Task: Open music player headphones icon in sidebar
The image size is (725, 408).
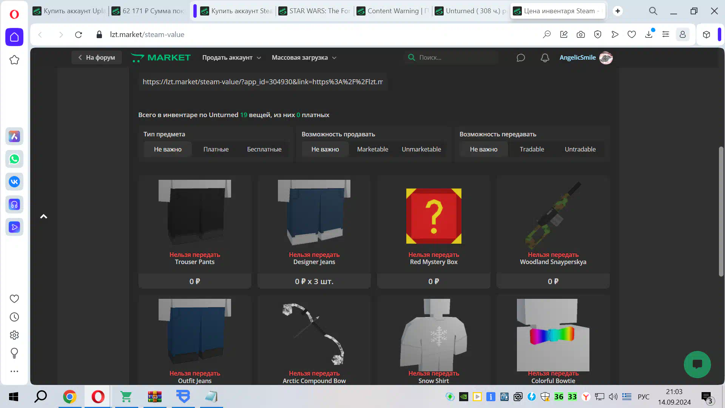Action: [x=14, y=204]
